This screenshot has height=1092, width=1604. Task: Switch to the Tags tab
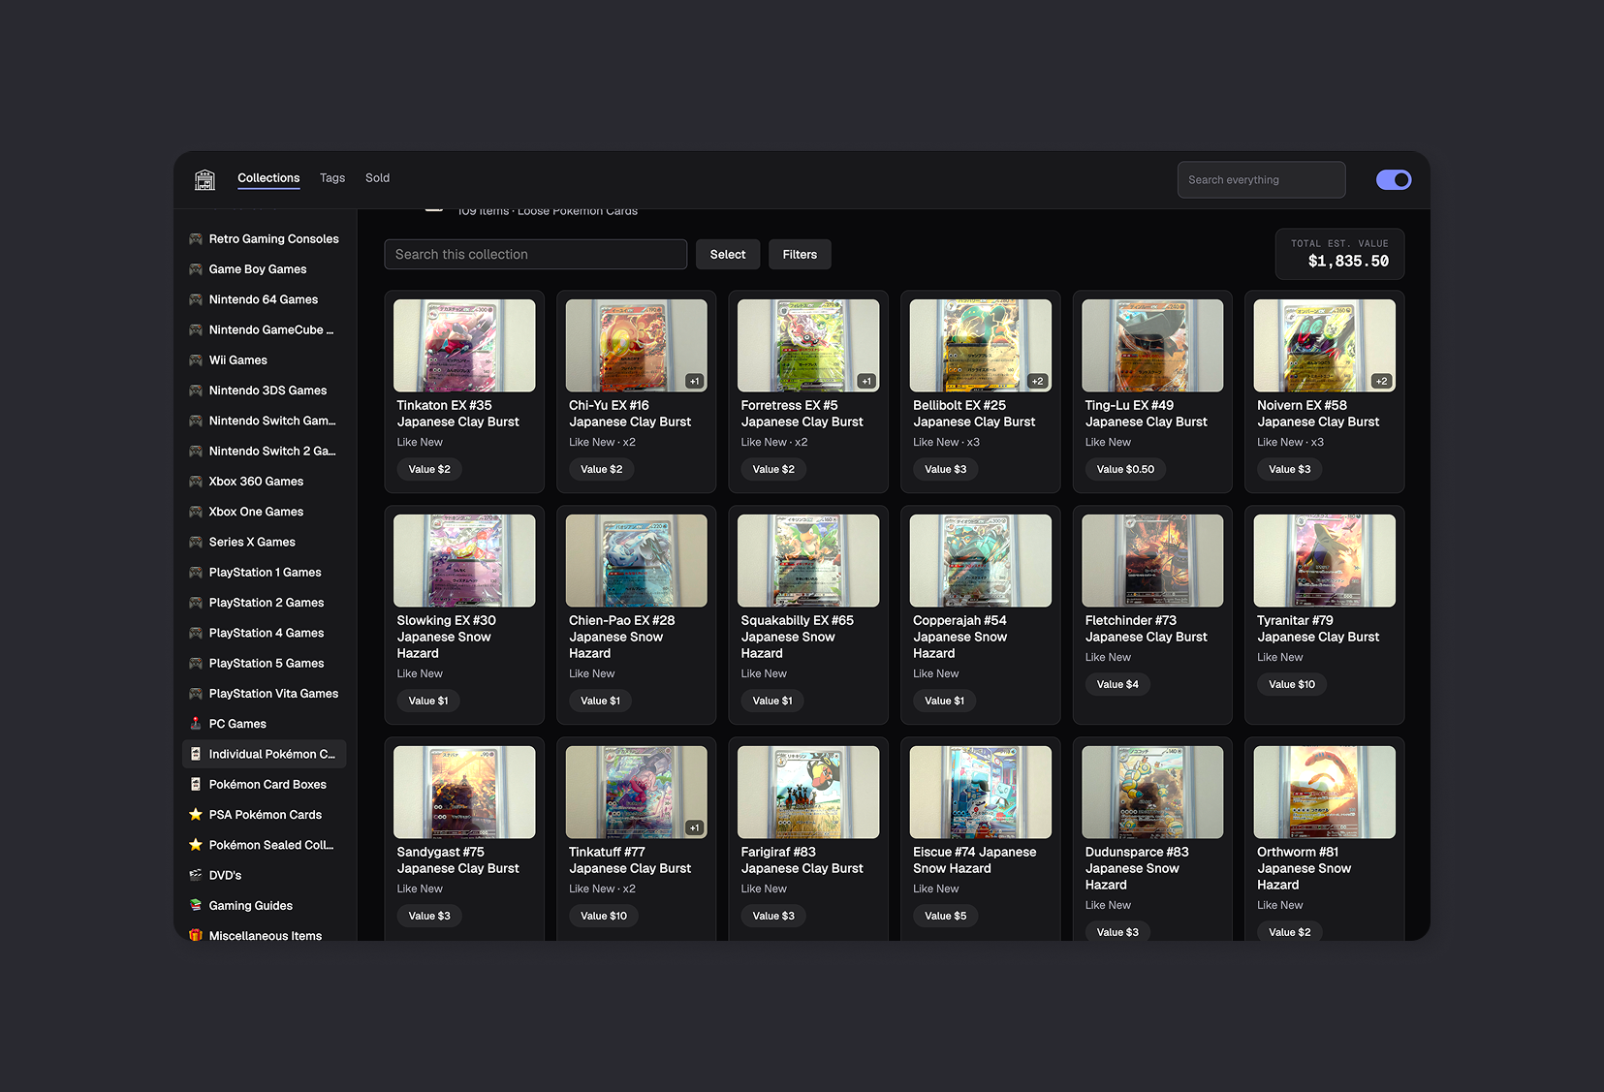point(332,178)
